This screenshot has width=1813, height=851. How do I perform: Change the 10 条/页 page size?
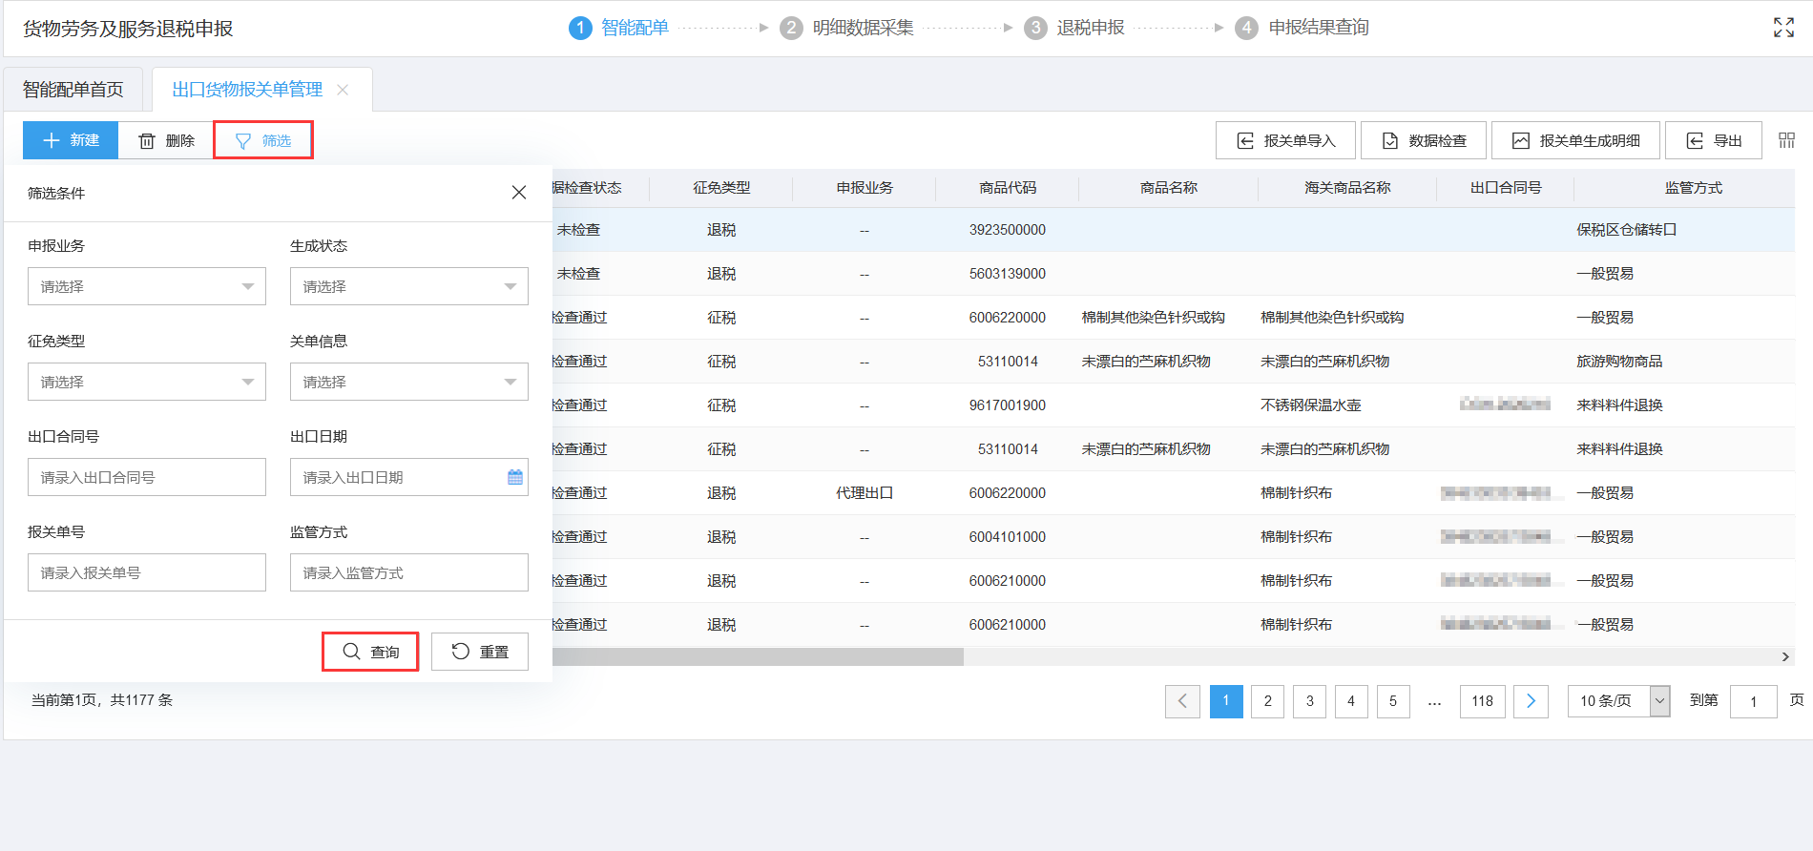click(1618, 701)
